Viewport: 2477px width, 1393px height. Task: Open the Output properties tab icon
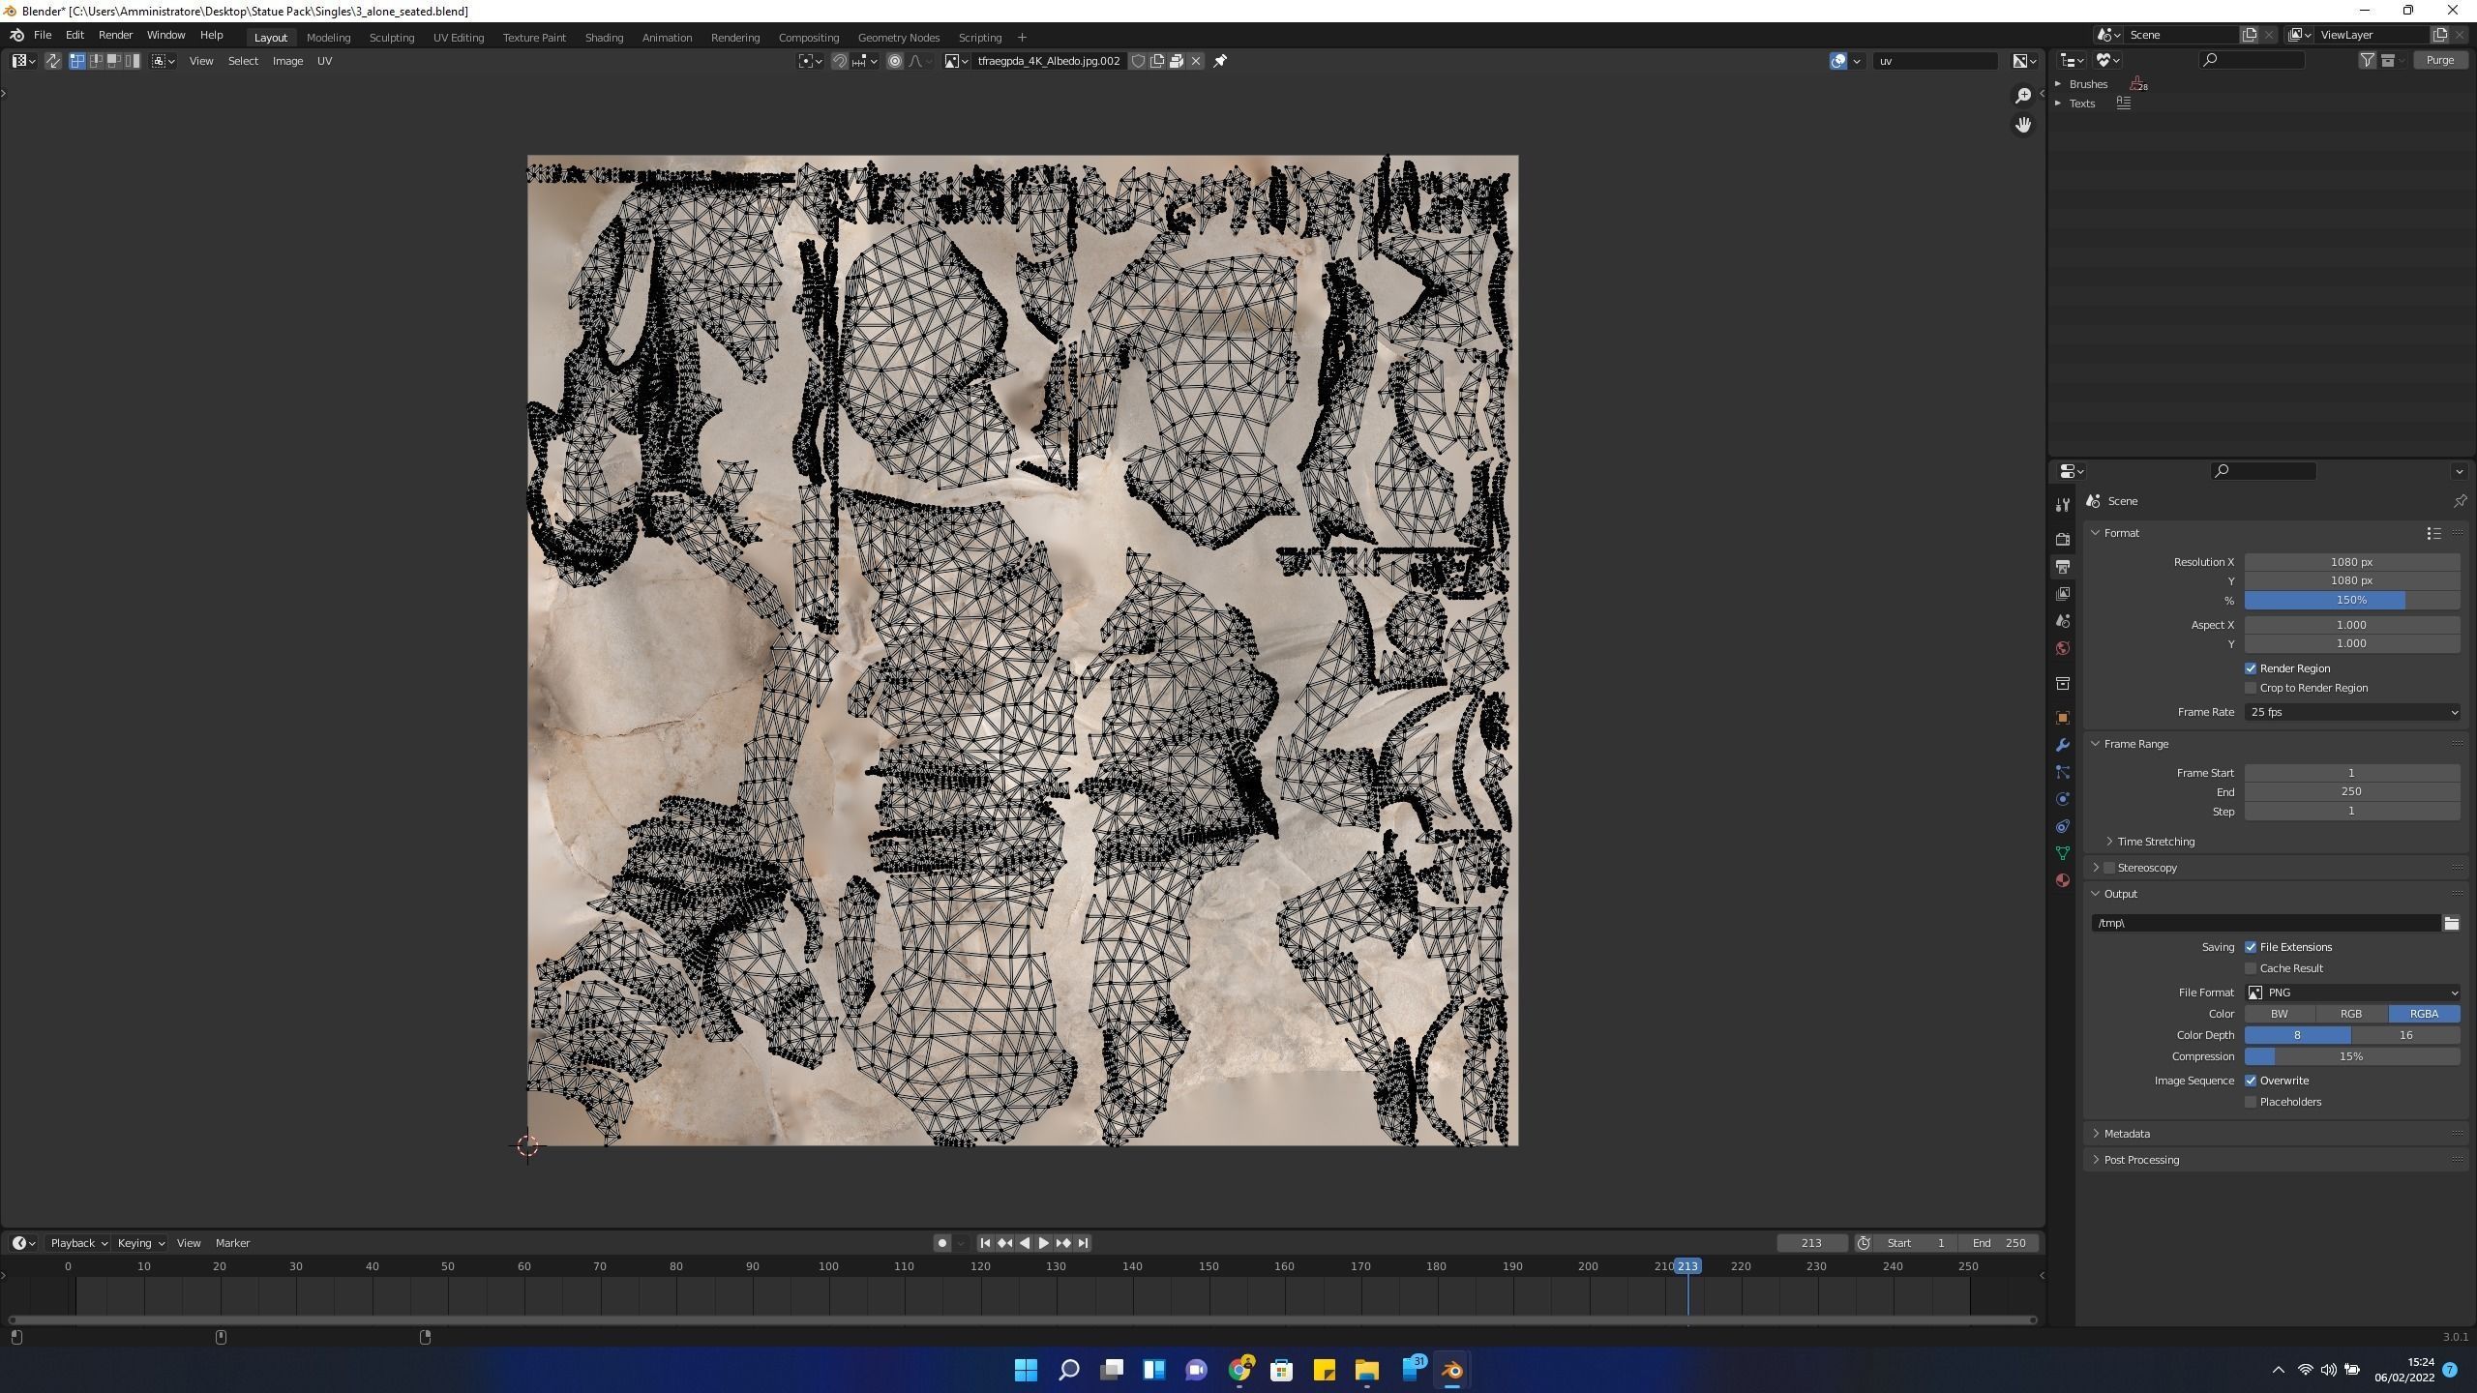[x=2063, y=566]
